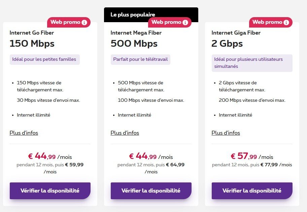
Task: Open Plus d'infos for Internet Mega Fiber
Action: 125,133
